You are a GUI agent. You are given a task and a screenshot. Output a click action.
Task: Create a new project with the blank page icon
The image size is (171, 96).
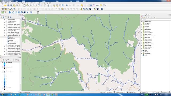tap(2, 5)
